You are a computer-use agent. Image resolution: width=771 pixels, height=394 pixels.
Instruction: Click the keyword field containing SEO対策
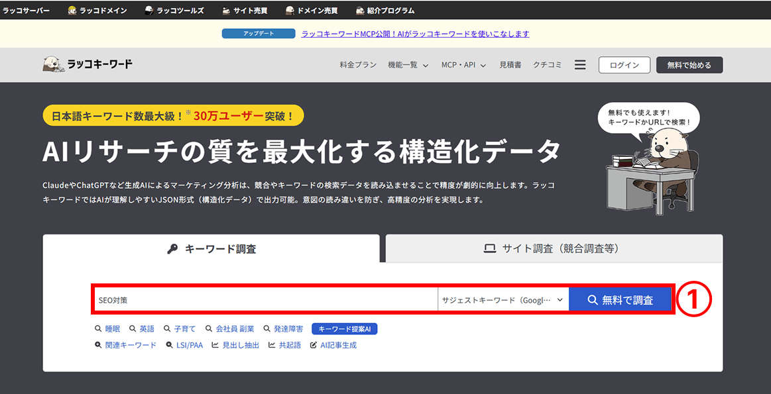(x=266, y=300)
